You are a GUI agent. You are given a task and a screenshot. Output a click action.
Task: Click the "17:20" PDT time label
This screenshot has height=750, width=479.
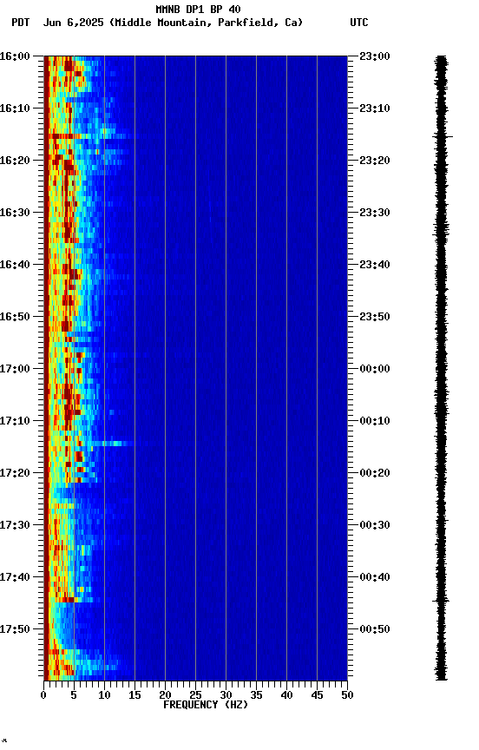tap(15, 473)
